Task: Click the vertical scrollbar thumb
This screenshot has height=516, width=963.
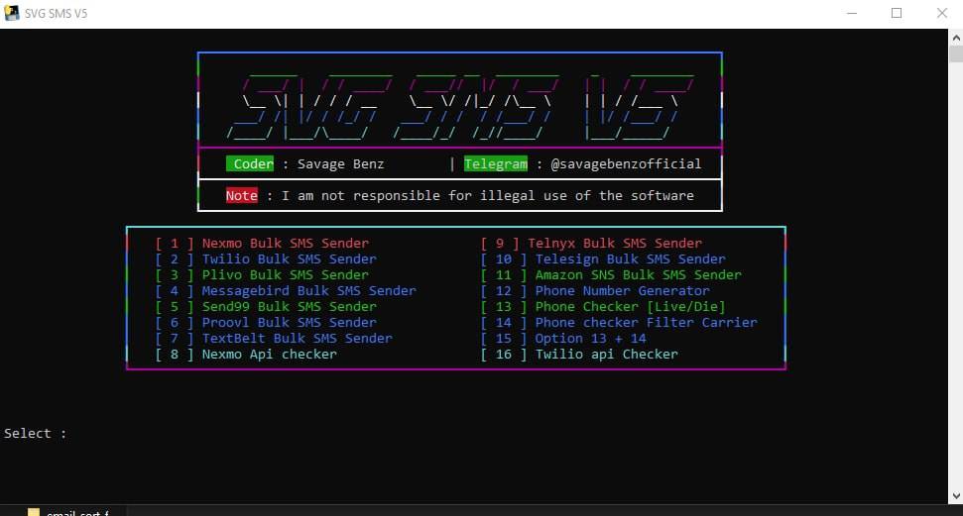Action: click(x=956, y=54)
